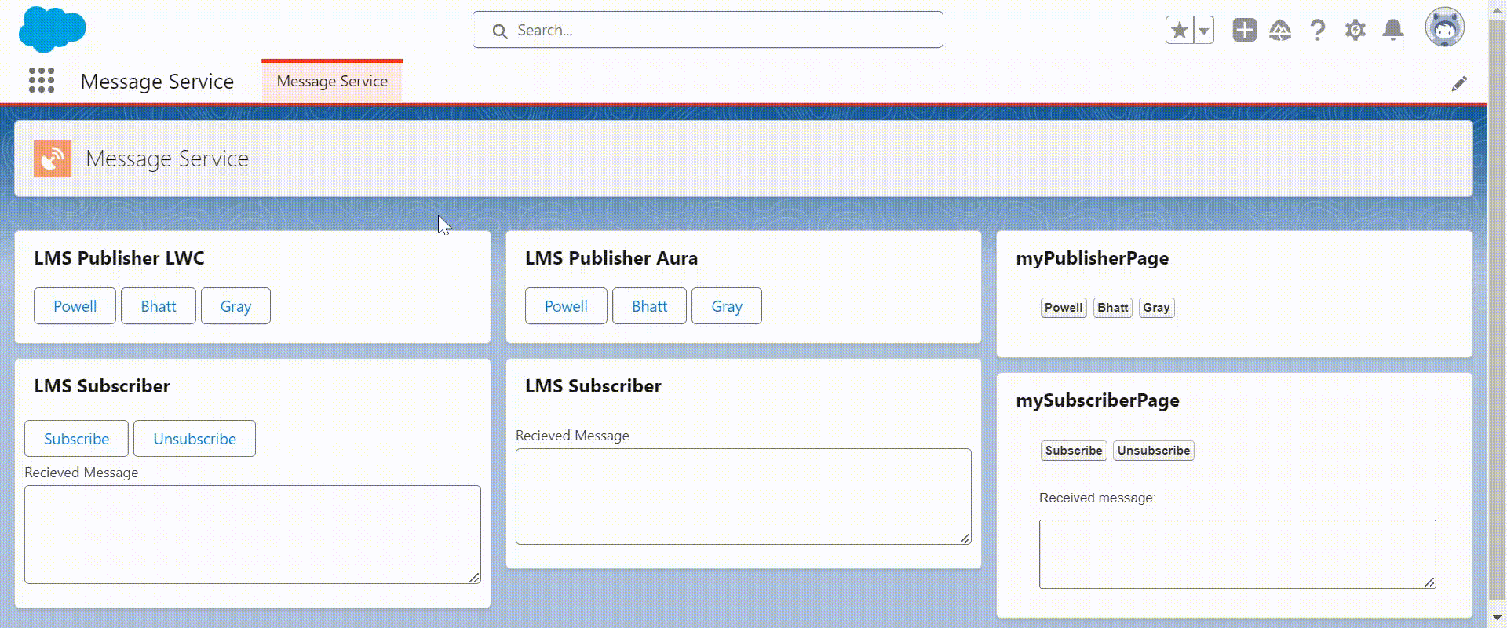Expand the favorites list dropdown arrow
This screenshot has width=1507, height=628.
[1204, 31]
